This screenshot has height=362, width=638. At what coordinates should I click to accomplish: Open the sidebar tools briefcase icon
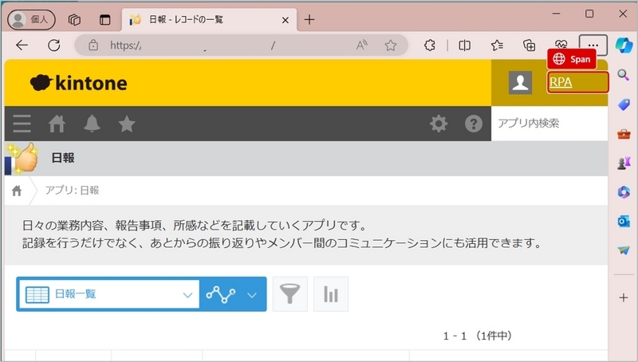point(624,134)
